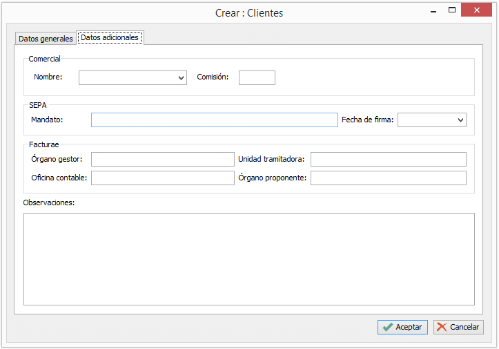Expand the Nombre dropdown arrow
The image size is (499, 349).
(182, 78)
